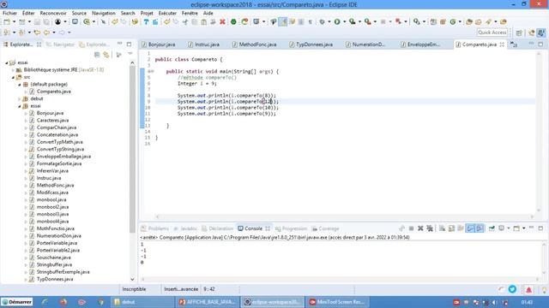Open the Run button dropdown arrow
Viewport: 549px width, 308px height.
click(344, 21)
